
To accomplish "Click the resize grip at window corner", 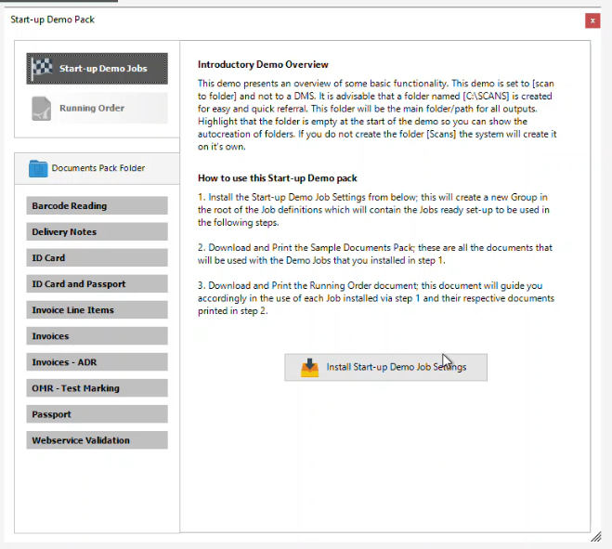I will 595,536.
